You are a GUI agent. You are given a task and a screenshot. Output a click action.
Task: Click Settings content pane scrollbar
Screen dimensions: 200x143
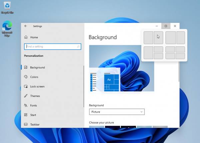pos(179,71)
